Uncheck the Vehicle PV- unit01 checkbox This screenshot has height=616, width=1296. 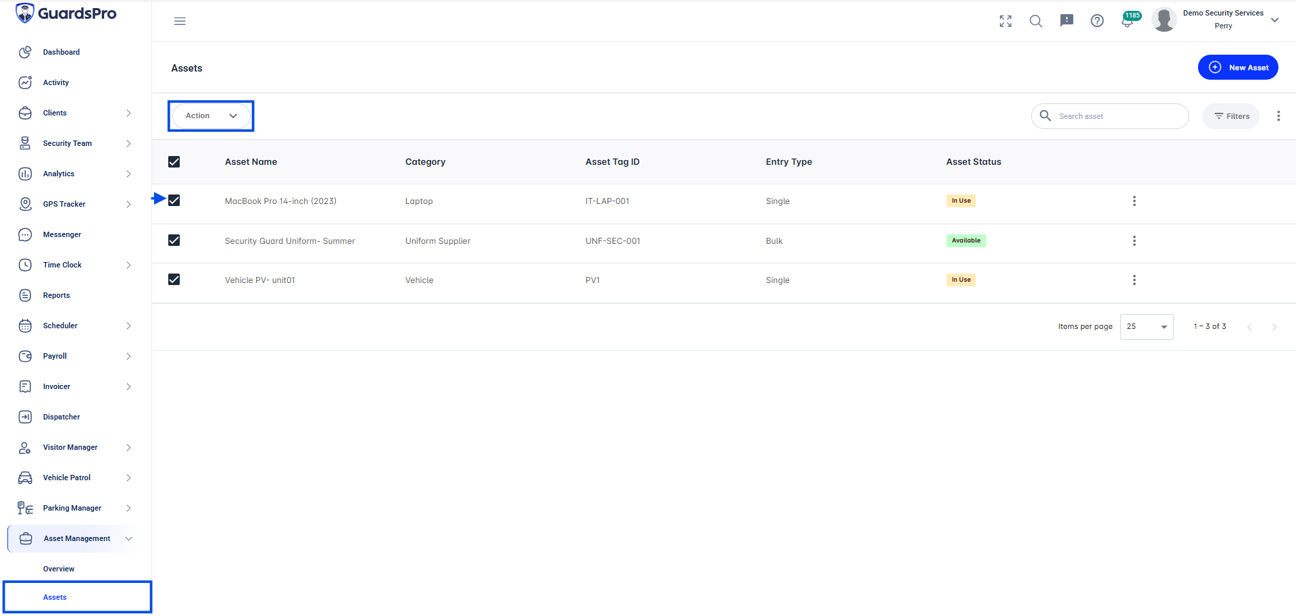click(174, 280)
